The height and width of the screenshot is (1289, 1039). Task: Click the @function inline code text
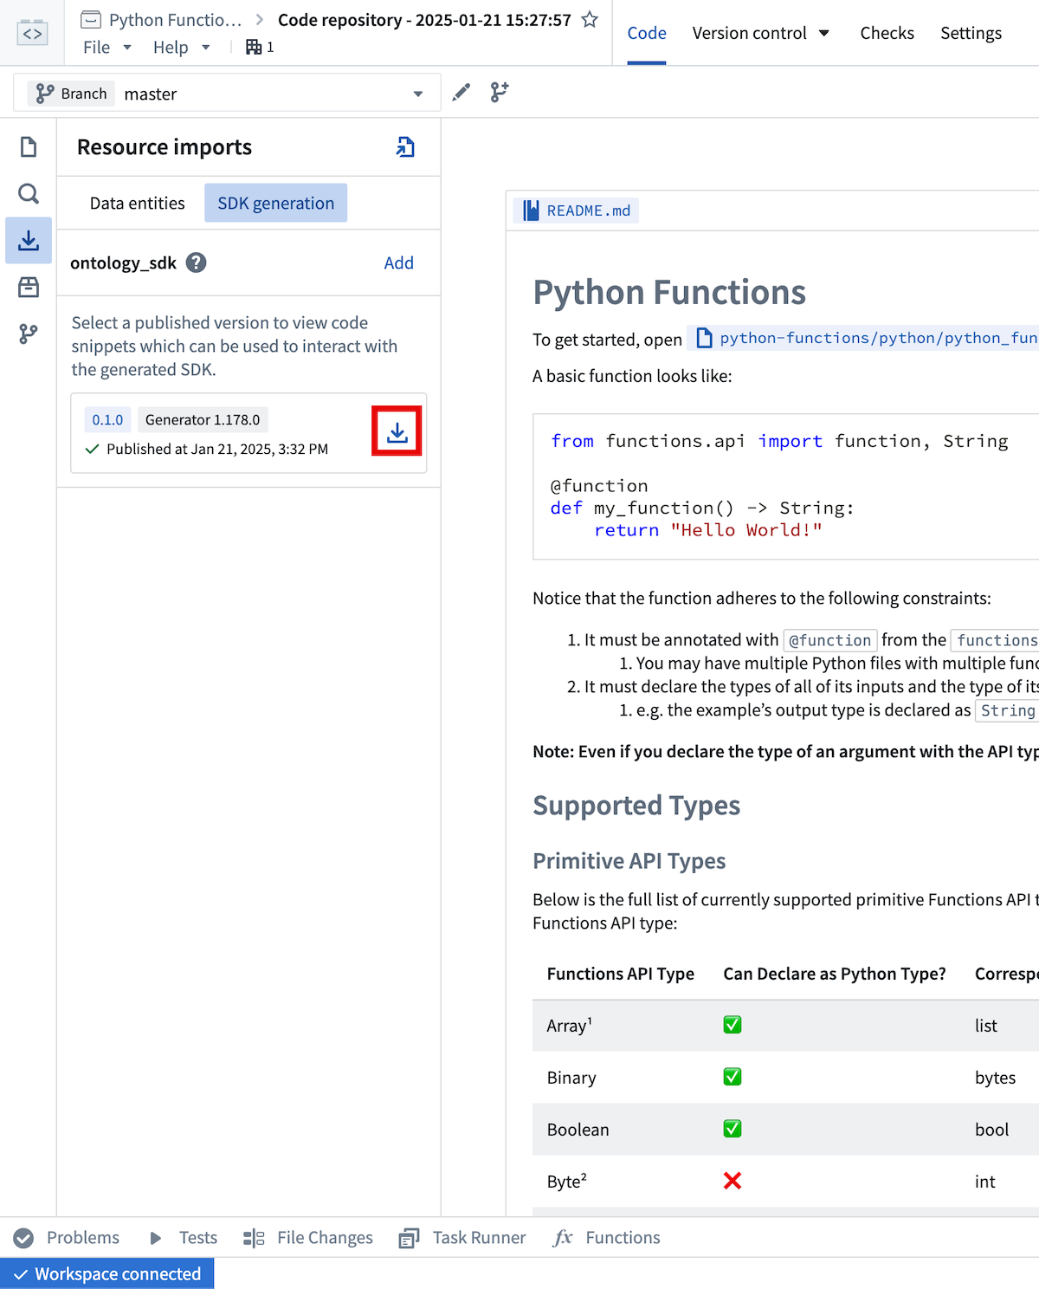pyautogui.click(x=830, y=640)
